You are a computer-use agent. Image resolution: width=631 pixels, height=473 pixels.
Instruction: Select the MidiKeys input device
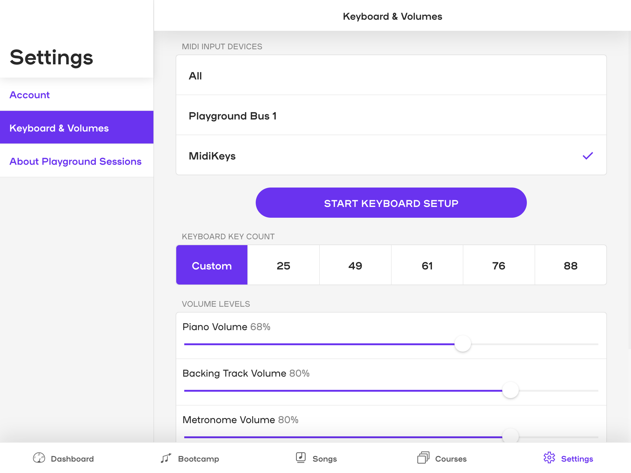point(391,155)
